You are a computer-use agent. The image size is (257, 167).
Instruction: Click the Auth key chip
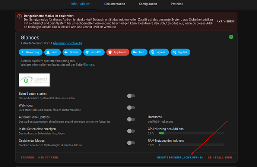click(x=139, y=52)
